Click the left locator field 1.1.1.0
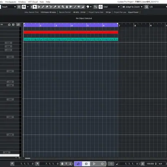The height and width of the screenshot is (167, 167). tap(25, 164)
